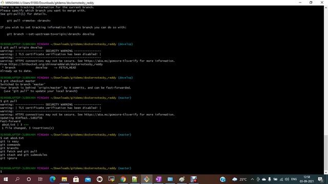Click the window title MINGW64 path text

pos(50,3)
